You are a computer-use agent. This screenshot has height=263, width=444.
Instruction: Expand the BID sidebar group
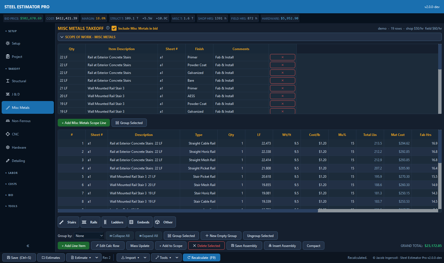(x=9, y=195)
